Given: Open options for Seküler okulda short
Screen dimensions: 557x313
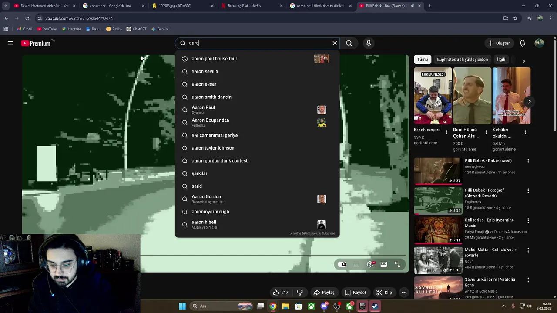Looking at the screenshot, I should click(x=525, y=132).
